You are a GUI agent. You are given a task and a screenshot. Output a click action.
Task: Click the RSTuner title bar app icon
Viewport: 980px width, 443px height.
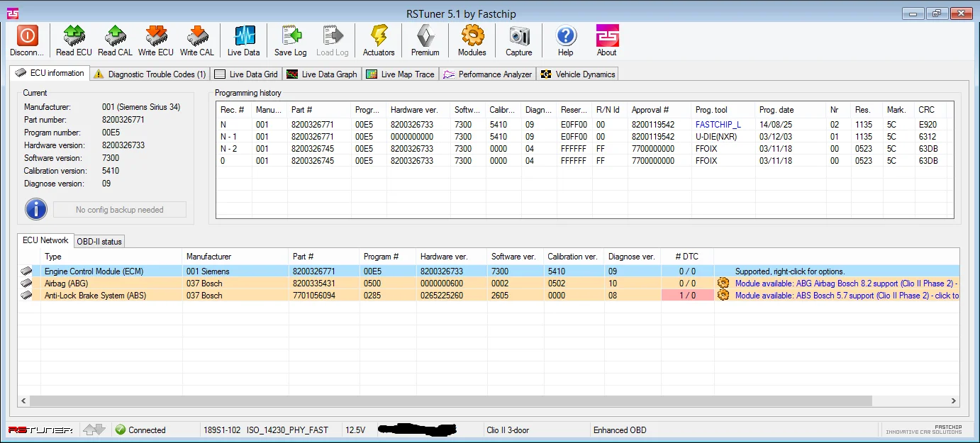tap(13, 13)
